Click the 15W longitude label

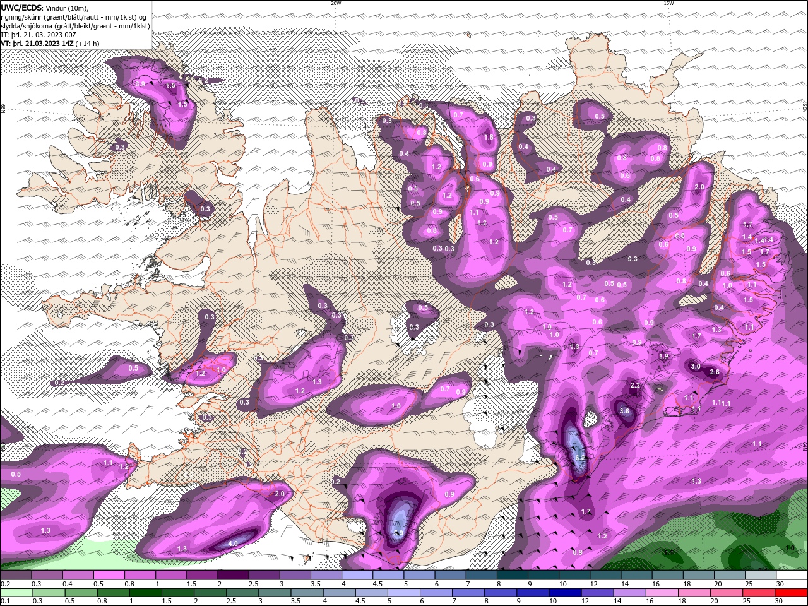click(668, 3)
